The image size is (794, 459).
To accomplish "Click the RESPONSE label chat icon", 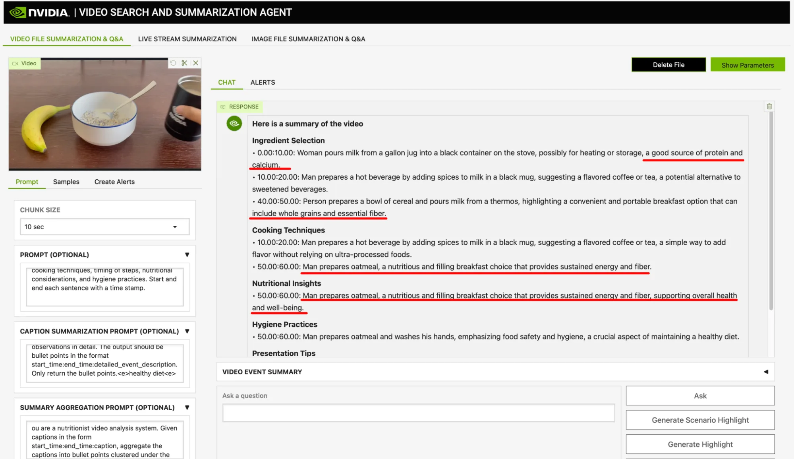I will point(223,107).
